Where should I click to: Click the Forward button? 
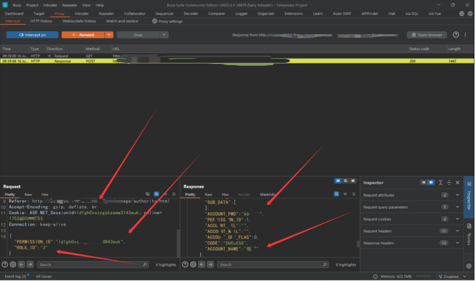(x=84, y=35)
